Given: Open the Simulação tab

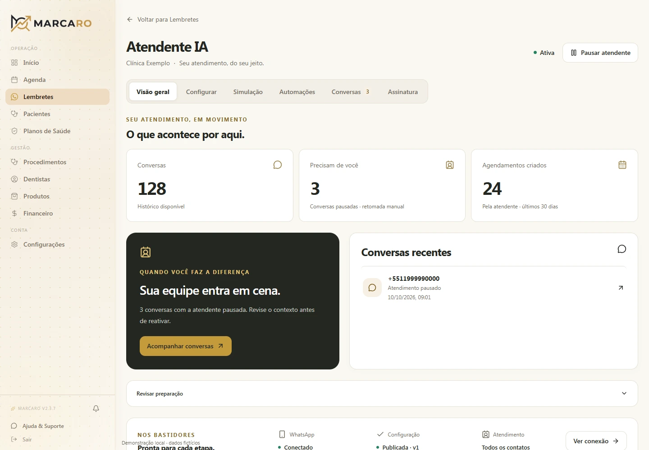Looking at the screenshot, I should pos(248,92).
